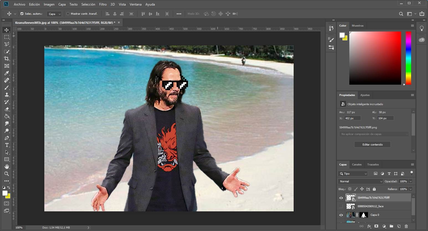Click the rainbow hue slider strip

(x=408, y=58)
